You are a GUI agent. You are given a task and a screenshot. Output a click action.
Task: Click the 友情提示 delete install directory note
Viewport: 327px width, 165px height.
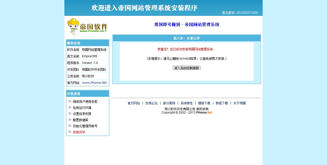(187, 59)
